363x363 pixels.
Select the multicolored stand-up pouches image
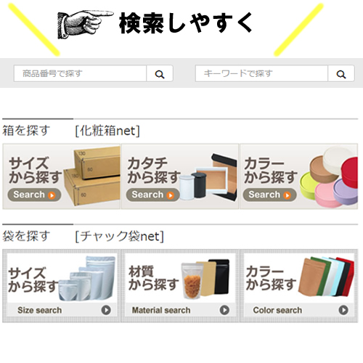[x=326, y=277]
